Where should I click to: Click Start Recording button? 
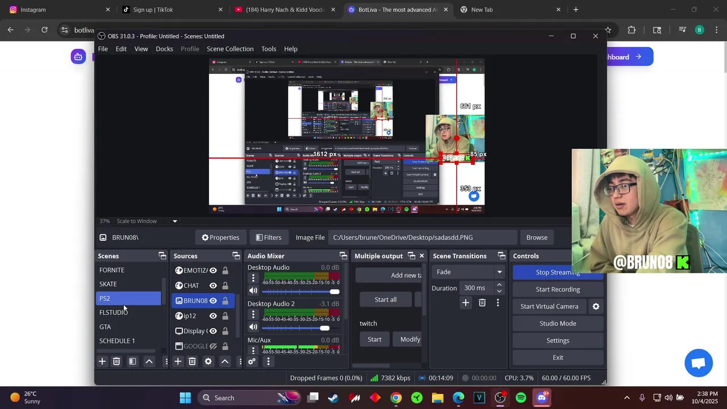click(558, 289)
